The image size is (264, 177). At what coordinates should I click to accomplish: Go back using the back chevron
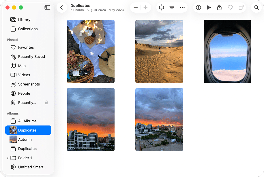coord(62,7)
